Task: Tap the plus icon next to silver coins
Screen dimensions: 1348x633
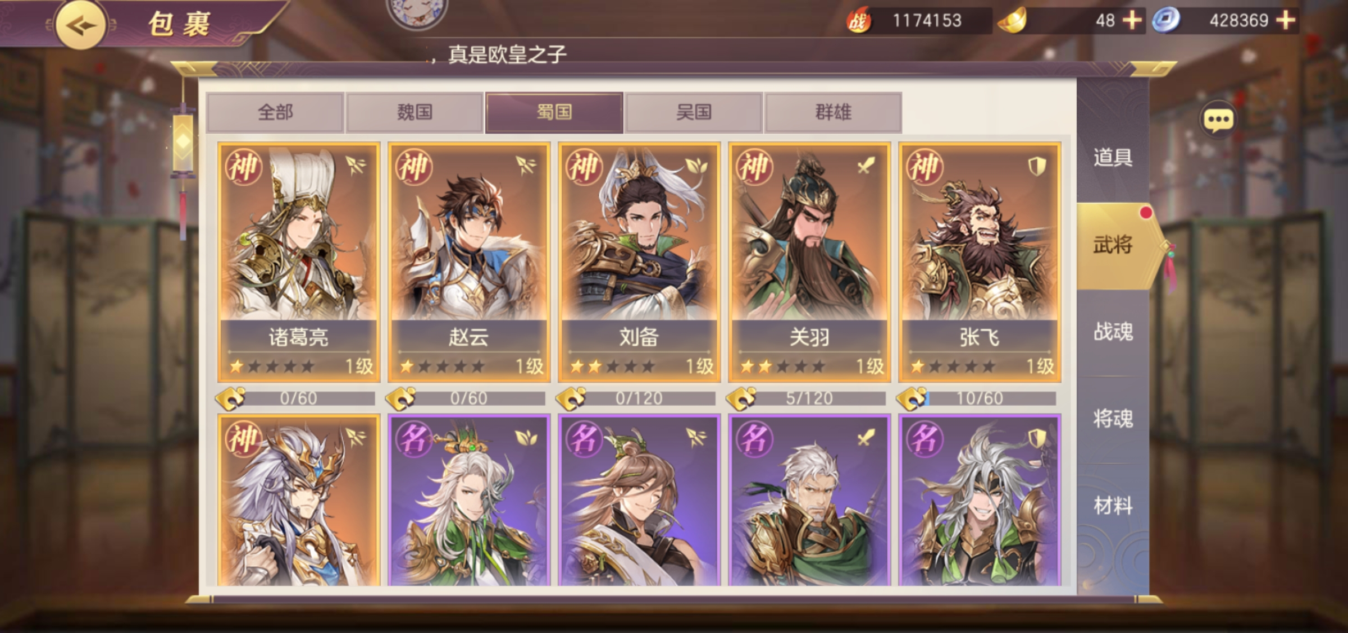Action: point(1285,21)
